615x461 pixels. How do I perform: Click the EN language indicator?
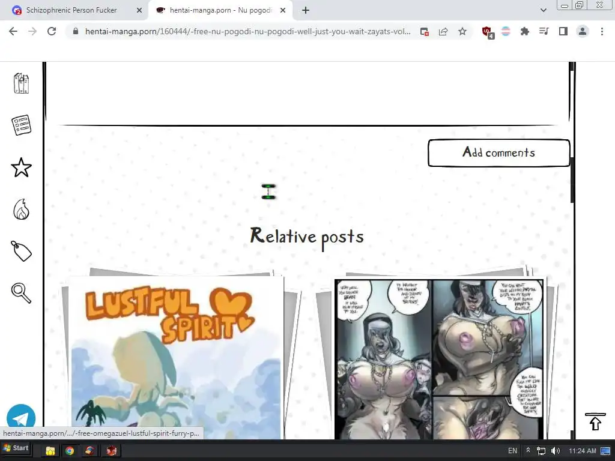(x=512, y=451)
